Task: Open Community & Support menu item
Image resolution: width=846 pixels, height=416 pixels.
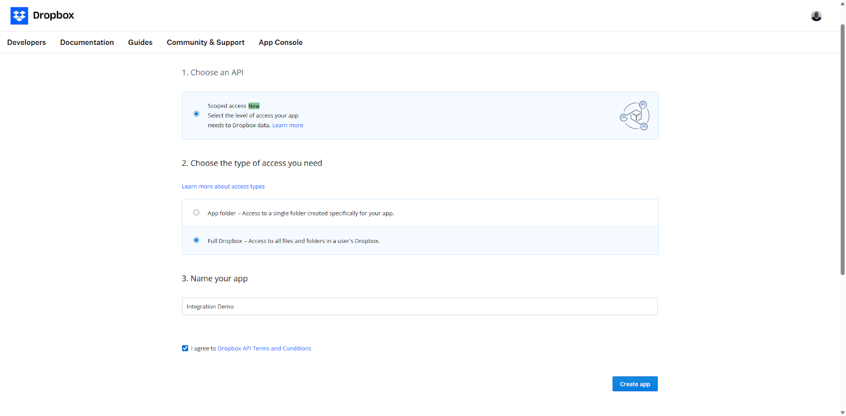Action: coord(206,42)
